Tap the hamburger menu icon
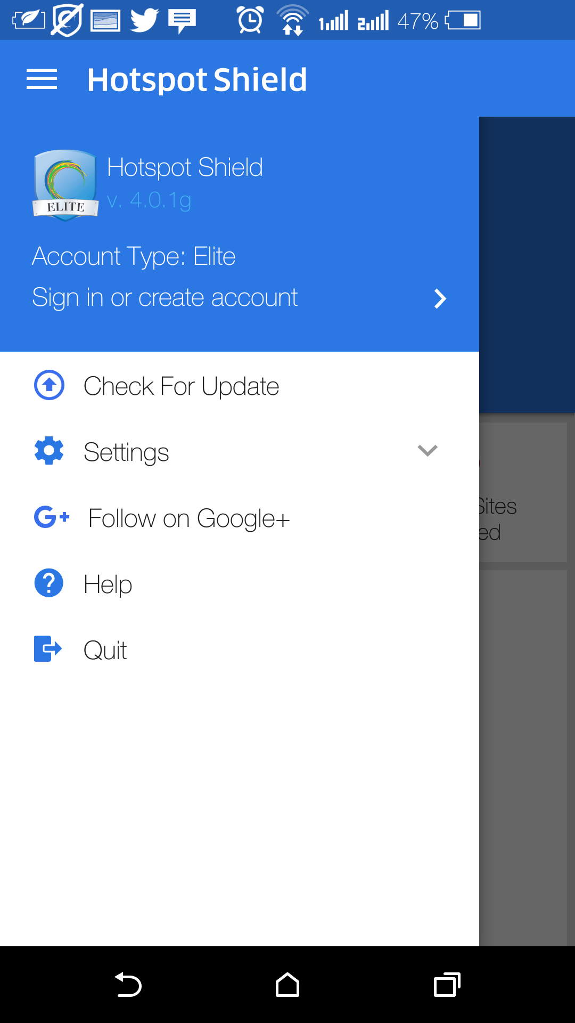This screenshot has width=575, height=1023. point(42,79)
